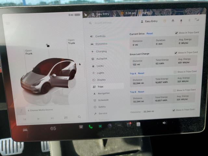
Task: Open the Easy Entry driver profile in settings header
Action: click(x=149, y=21)
